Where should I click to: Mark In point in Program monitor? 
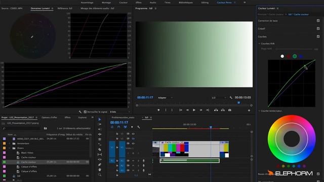click(166, 110)
